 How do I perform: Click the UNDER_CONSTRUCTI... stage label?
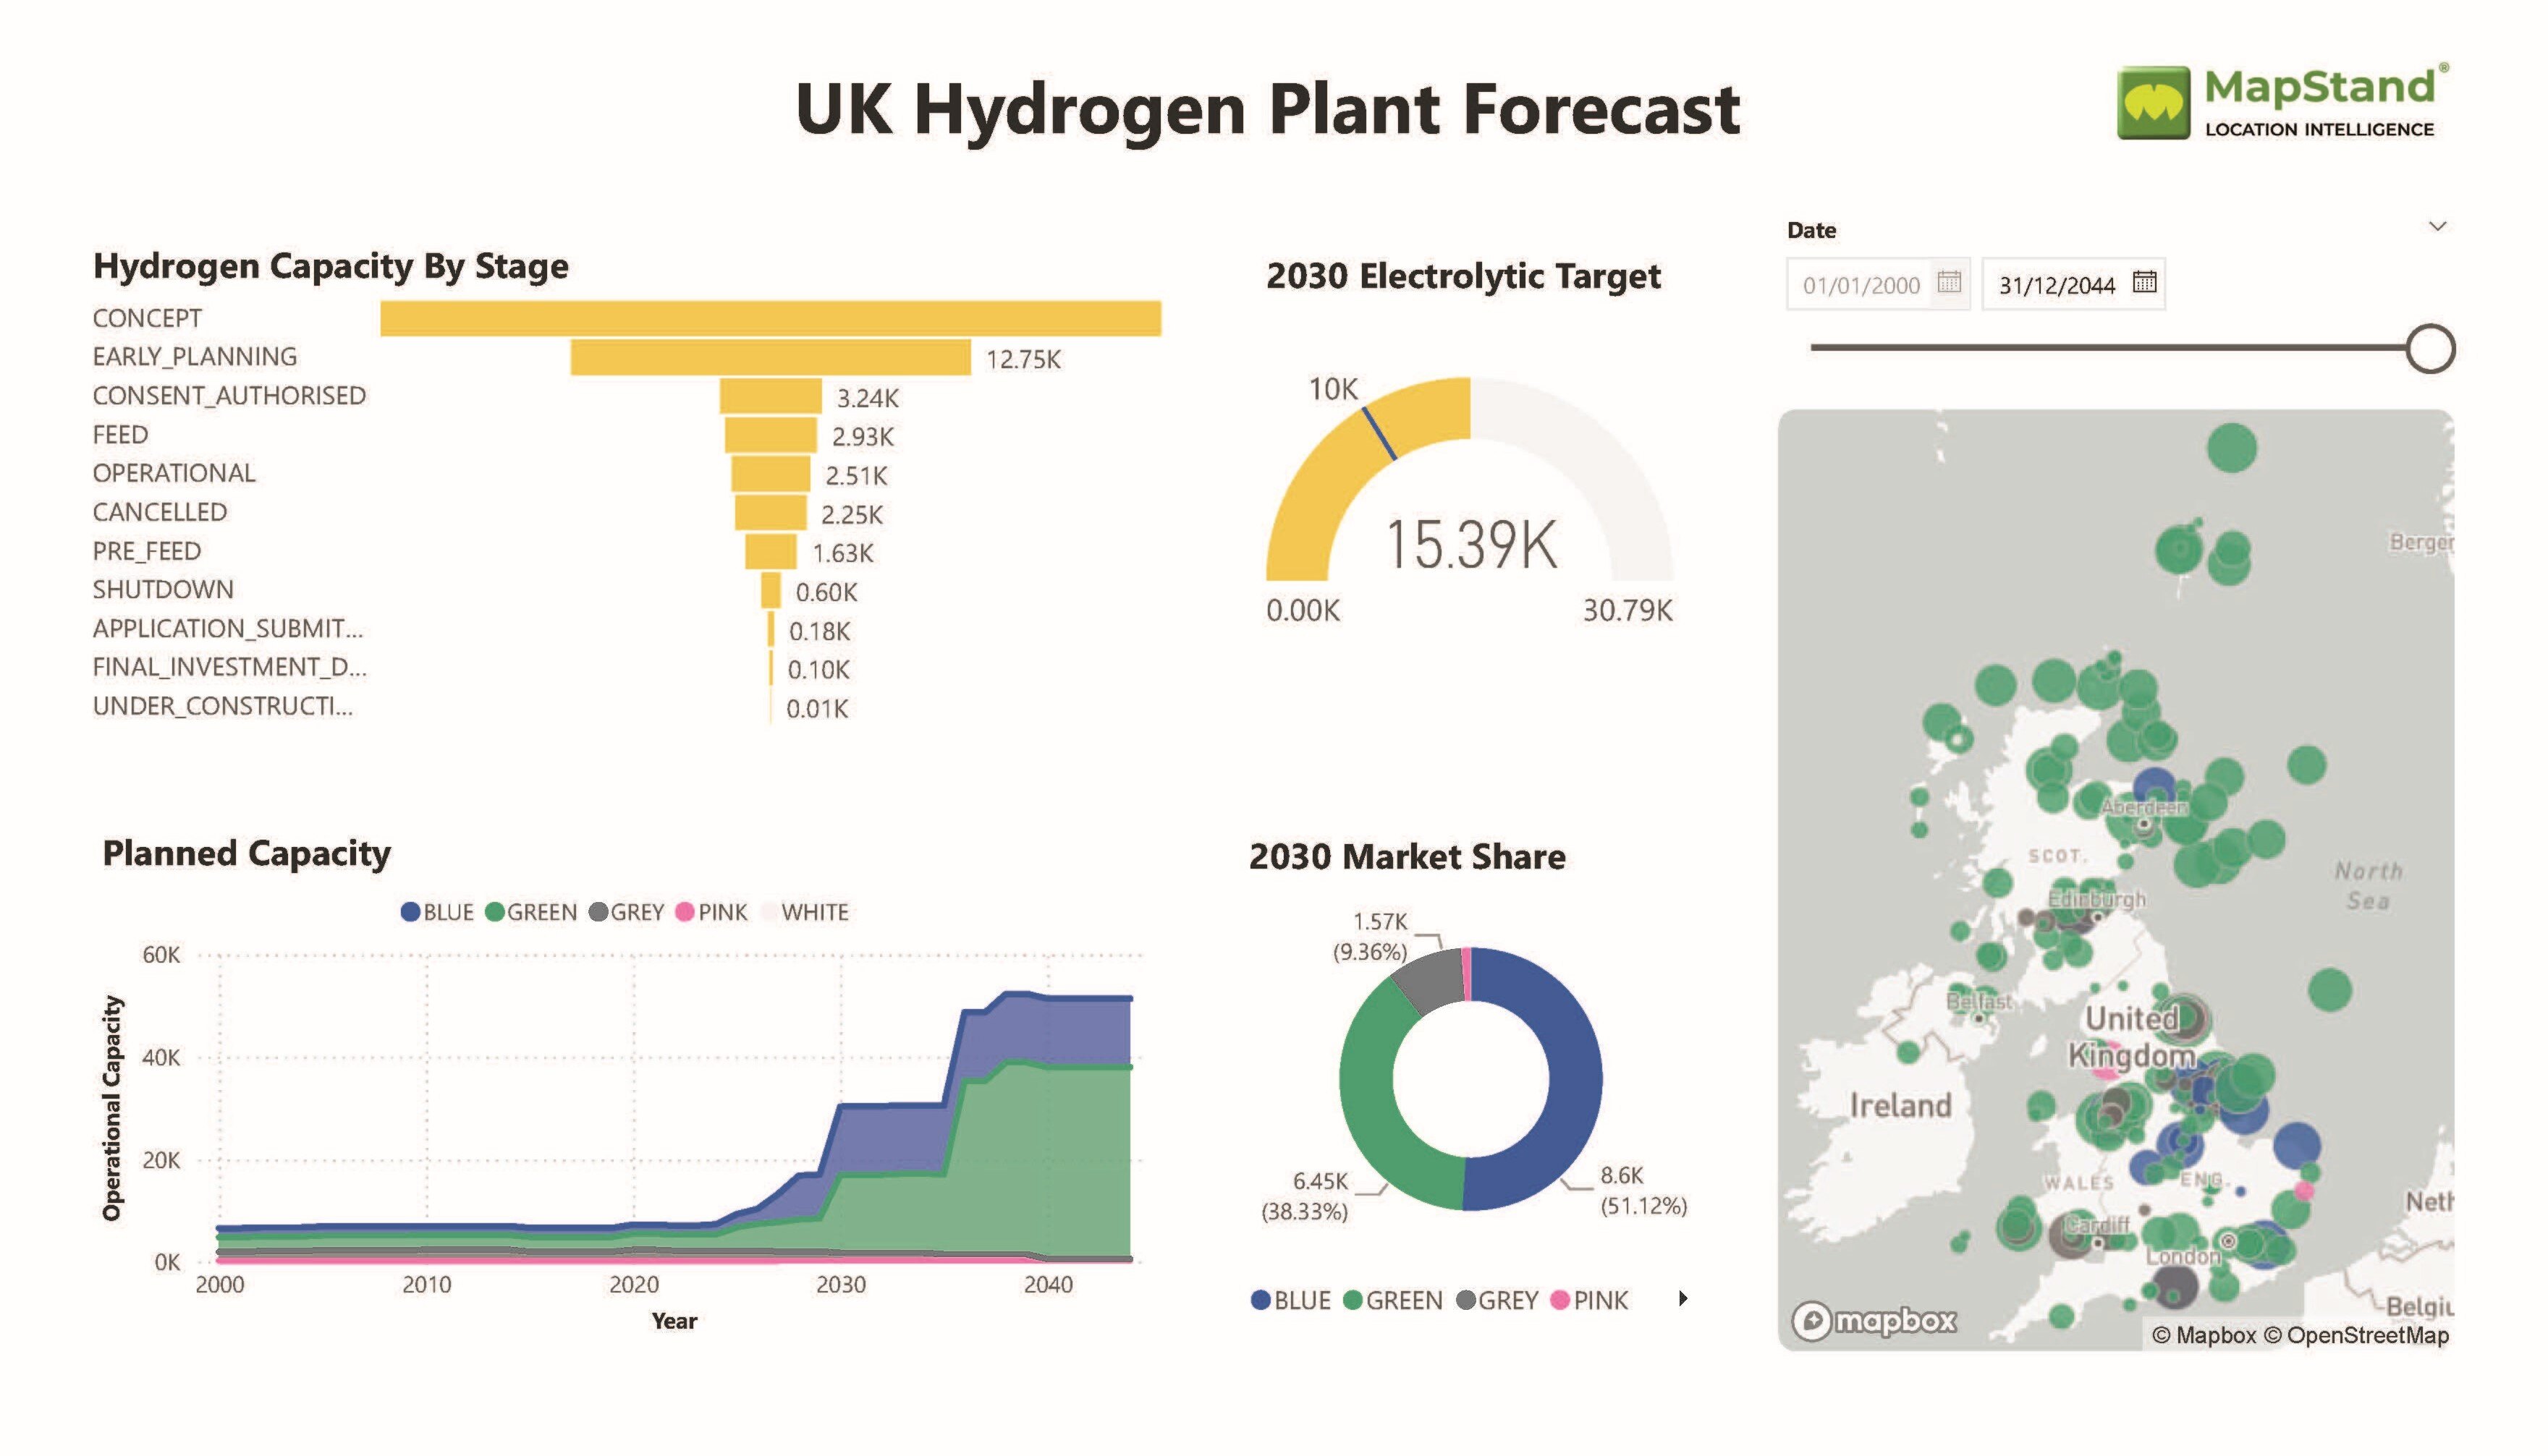[x=223, y=706]
